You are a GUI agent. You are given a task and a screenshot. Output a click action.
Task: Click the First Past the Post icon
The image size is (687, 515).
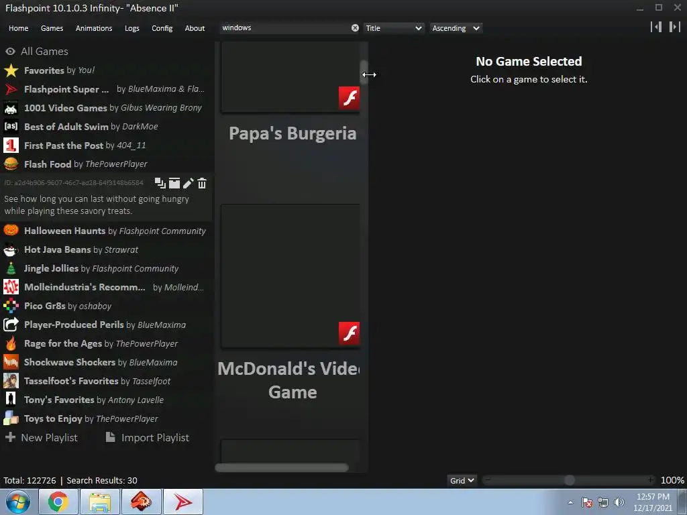click(x=11, y=146)
